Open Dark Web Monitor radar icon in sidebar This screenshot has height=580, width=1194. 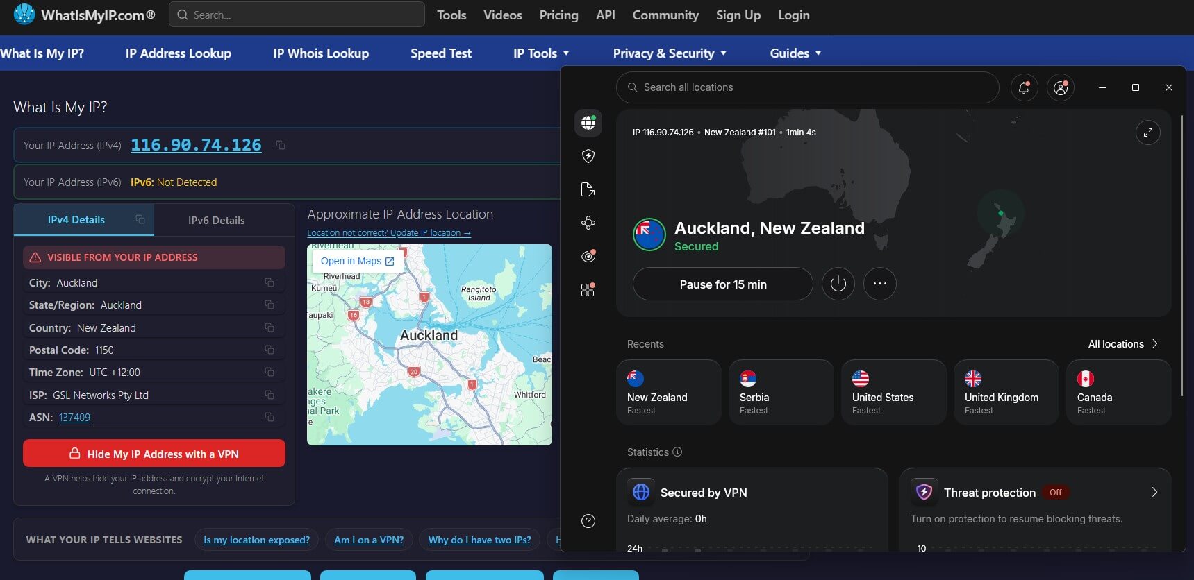588,256
